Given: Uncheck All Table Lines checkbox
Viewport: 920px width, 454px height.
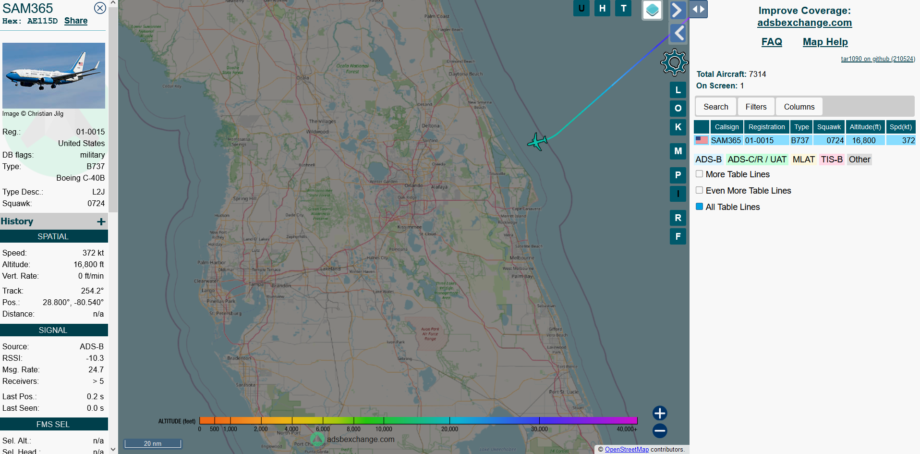Looking at the screenshot, I should [x=699, y=207].
